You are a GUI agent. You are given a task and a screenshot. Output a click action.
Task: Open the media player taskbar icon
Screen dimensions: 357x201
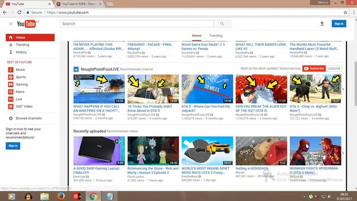(12, 196)
